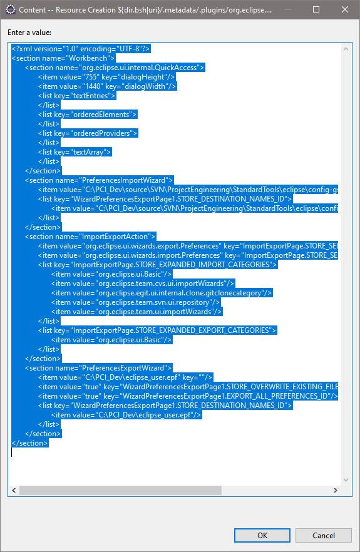
Task: Minimize the Content dialog window
Action: pos(288,9)
